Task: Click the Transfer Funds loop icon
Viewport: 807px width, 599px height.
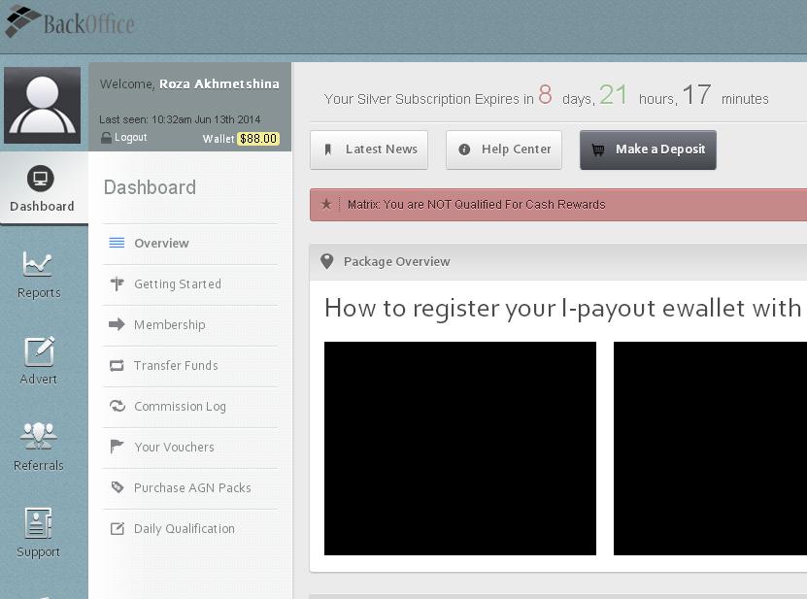Action: (x=117, y=365)
